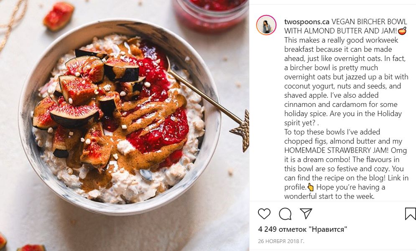The height and width of the screenshot is (251, 416).
Task: Open comments via the speech bubble icon
Action: coord(285,214)
